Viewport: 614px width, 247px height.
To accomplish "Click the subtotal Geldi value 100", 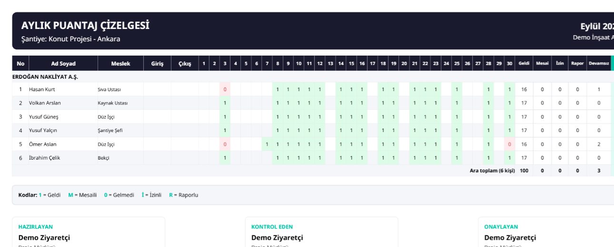I will point(524,170).
